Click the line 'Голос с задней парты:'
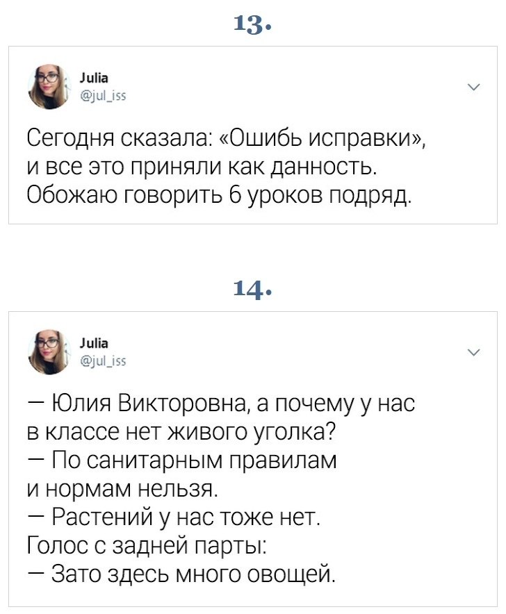 coord(147,545)
